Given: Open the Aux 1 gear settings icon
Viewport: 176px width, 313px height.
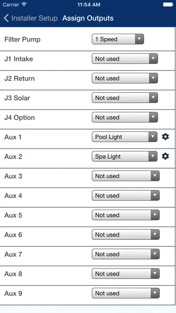Looking at the screenshot, I should point(165,137).
